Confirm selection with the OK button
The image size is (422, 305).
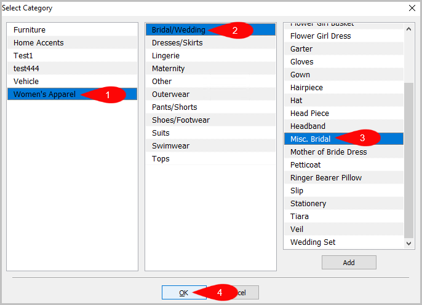pyautogui.click(x=184, y=292)
